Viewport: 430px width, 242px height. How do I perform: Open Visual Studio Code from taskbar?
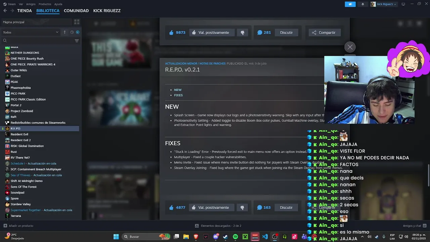point(265,237)
